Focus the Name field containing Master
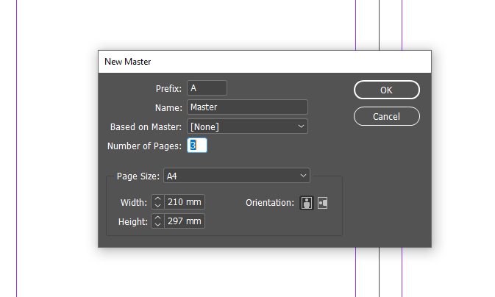Image resolution: width=495 pixels, height=297 pixels. 247,107
